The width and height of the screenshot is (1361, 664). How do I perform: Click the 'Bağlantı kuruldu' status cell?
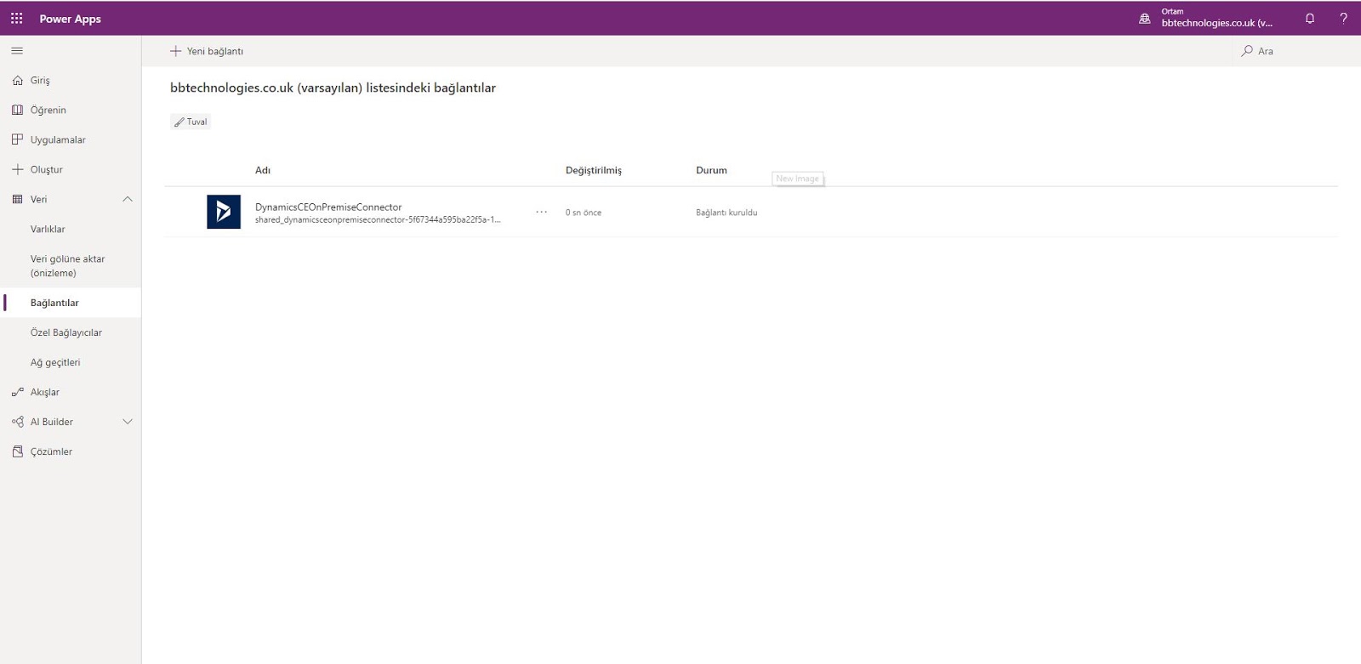(x=726, y=213)
